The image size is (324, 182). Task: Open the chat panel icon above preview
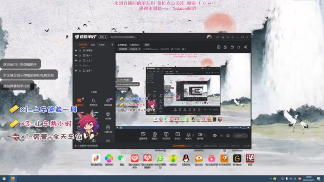(x=219, y=47)
